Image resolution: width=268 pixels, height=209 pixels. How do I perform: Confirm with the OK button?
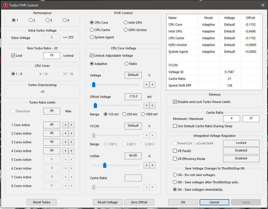click(x=183, y=202)
